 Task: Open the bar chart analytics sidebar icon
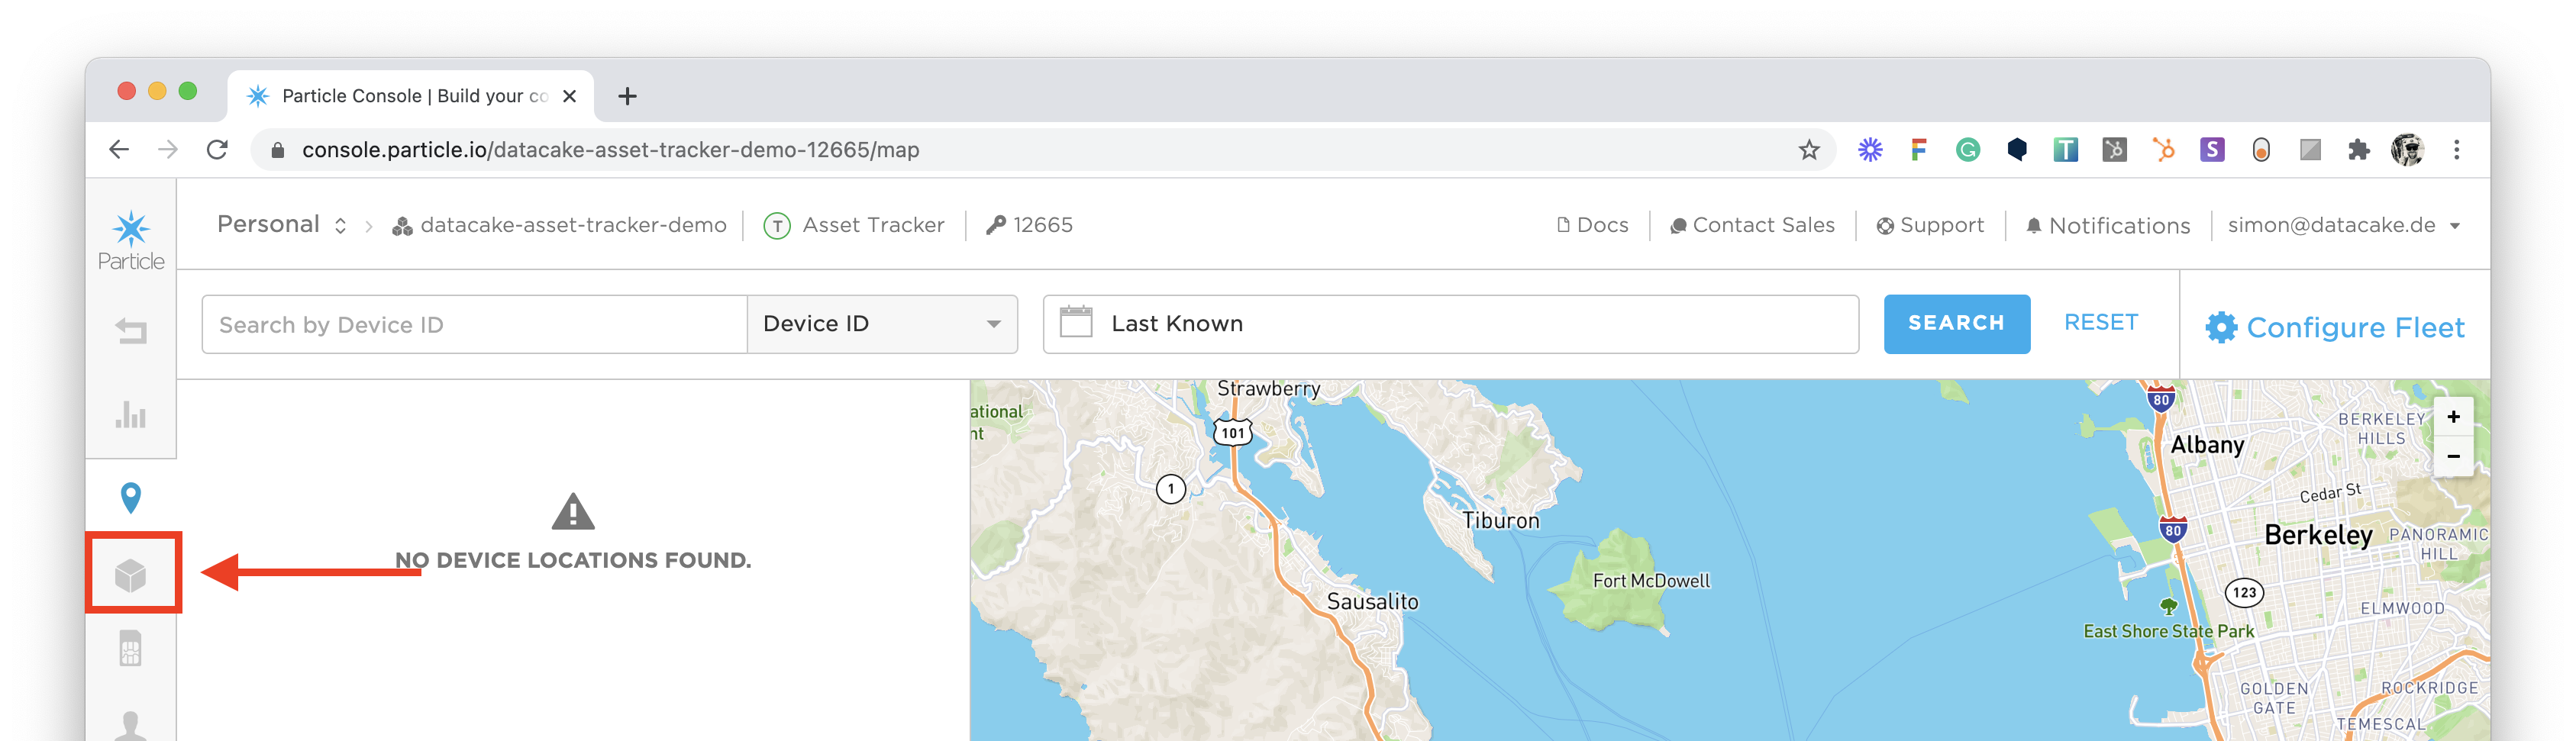[131, 414]
